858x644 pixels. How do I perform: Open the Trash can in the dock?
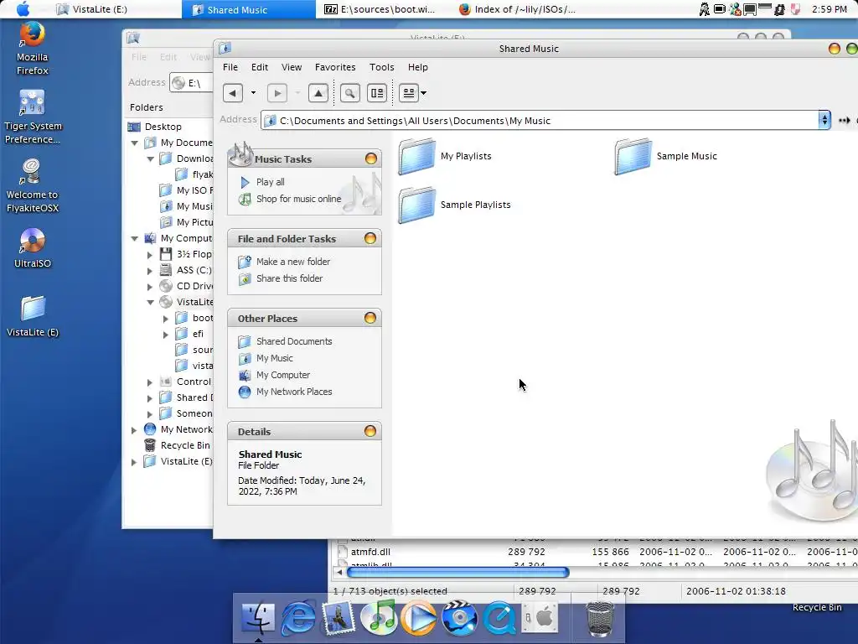pos(600,619)
